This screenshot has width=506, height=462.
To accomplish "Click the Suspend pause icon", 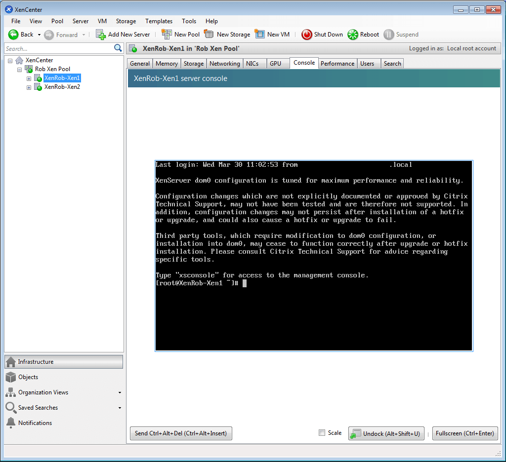I will 388,35.
